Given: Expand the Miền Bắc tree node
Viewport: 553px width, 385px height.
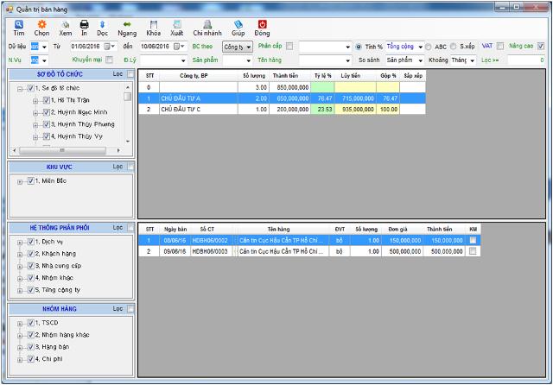Looking at the screenshot, I should pos(20,182).
